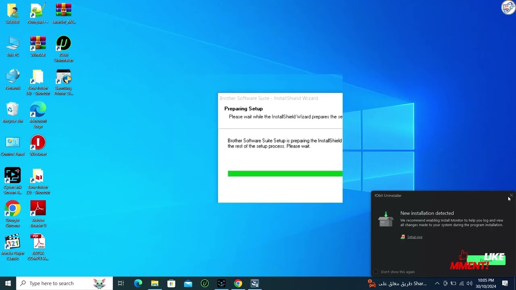The width and height of the screenshot is (516, 290).
Task: Select Google Chrome desktop shortcut
Action: (12, 214)
